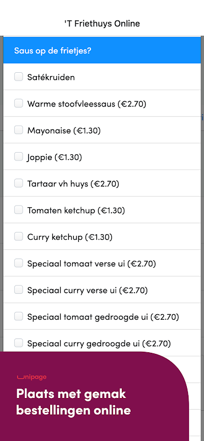Select Speciaal tomaat verse ui checkbox
Viewport: 204px width, 441px height.
tap(19, 263)
